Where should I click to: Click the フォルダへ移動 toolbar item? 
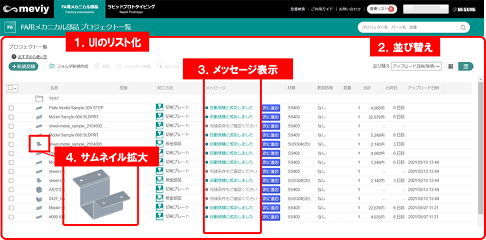pos(133,66)
